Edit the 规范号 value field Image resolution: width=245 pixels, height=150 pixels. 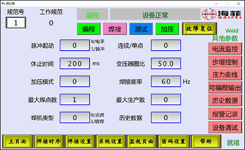(16, 23)
